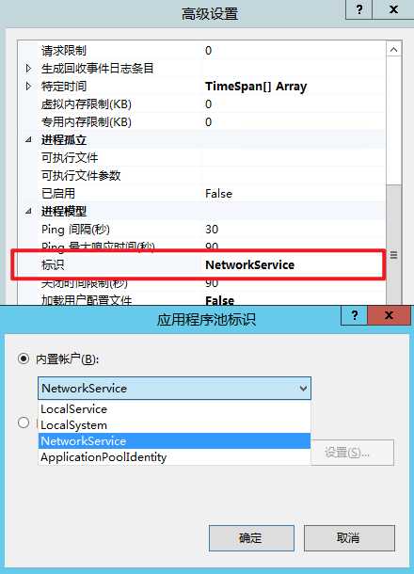Open help in 应用程序池标识 dialog
414x574 pixels.
[354, 315]
